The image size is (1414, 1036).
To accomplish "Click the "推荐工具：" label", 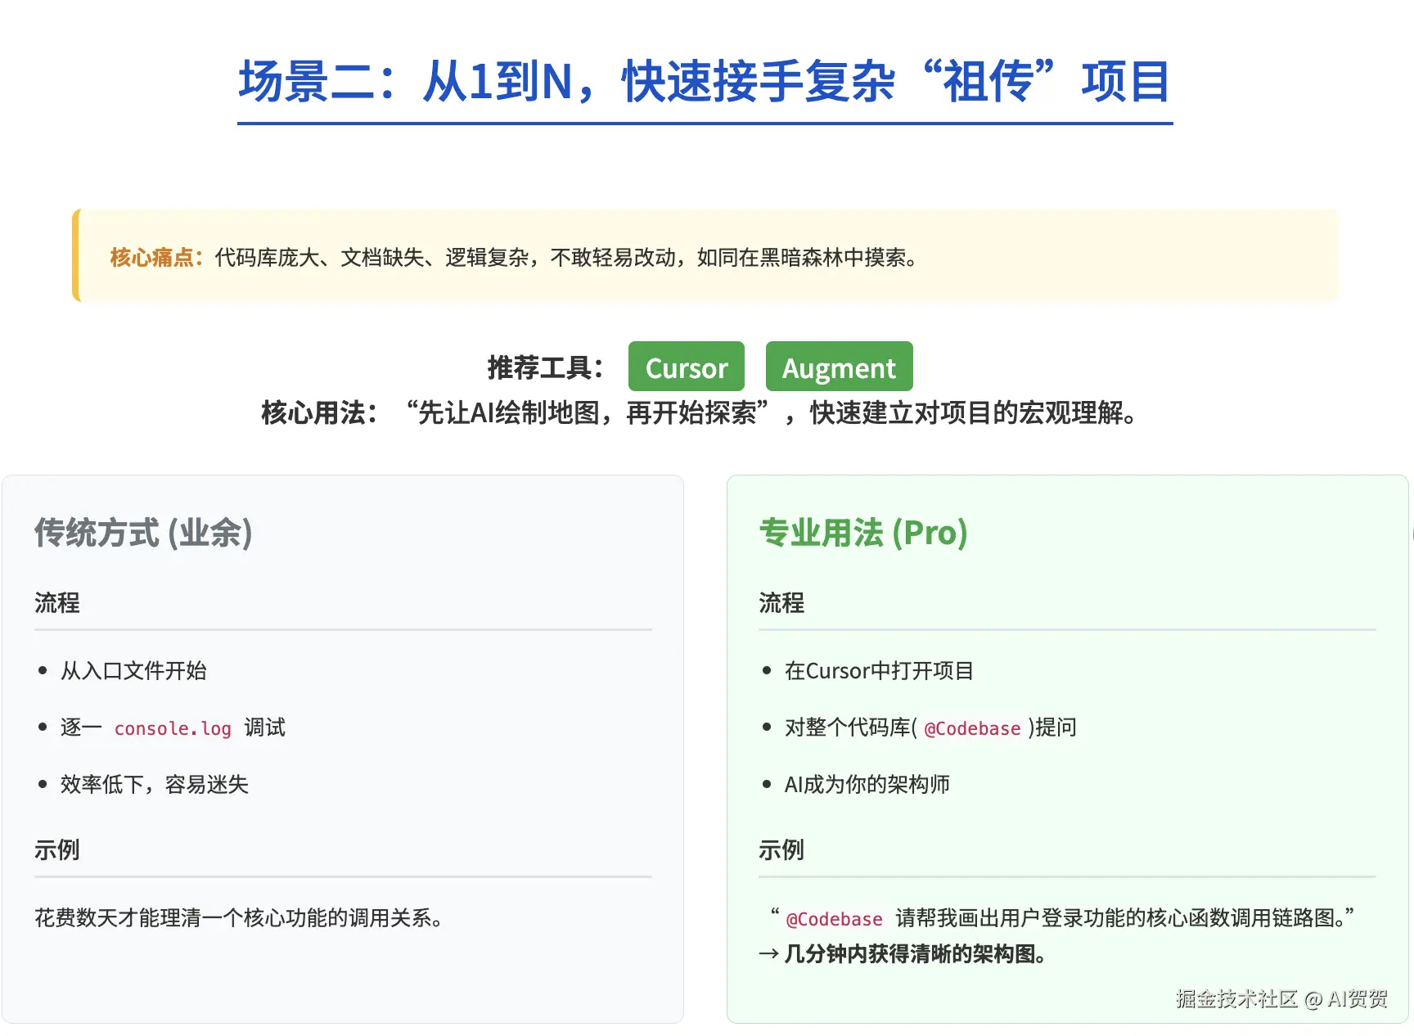I will pos(545,367).
